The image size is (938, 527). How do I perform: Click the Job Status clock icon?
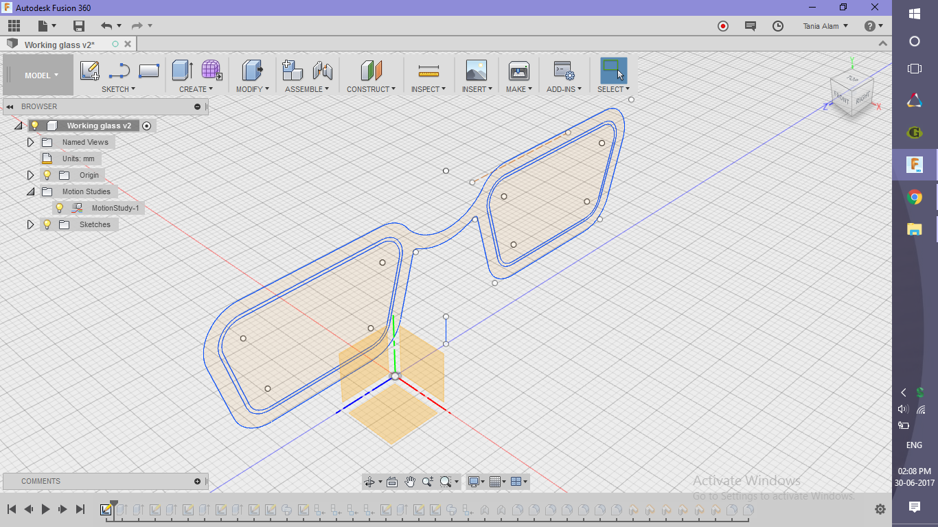[x=778, y=26]
